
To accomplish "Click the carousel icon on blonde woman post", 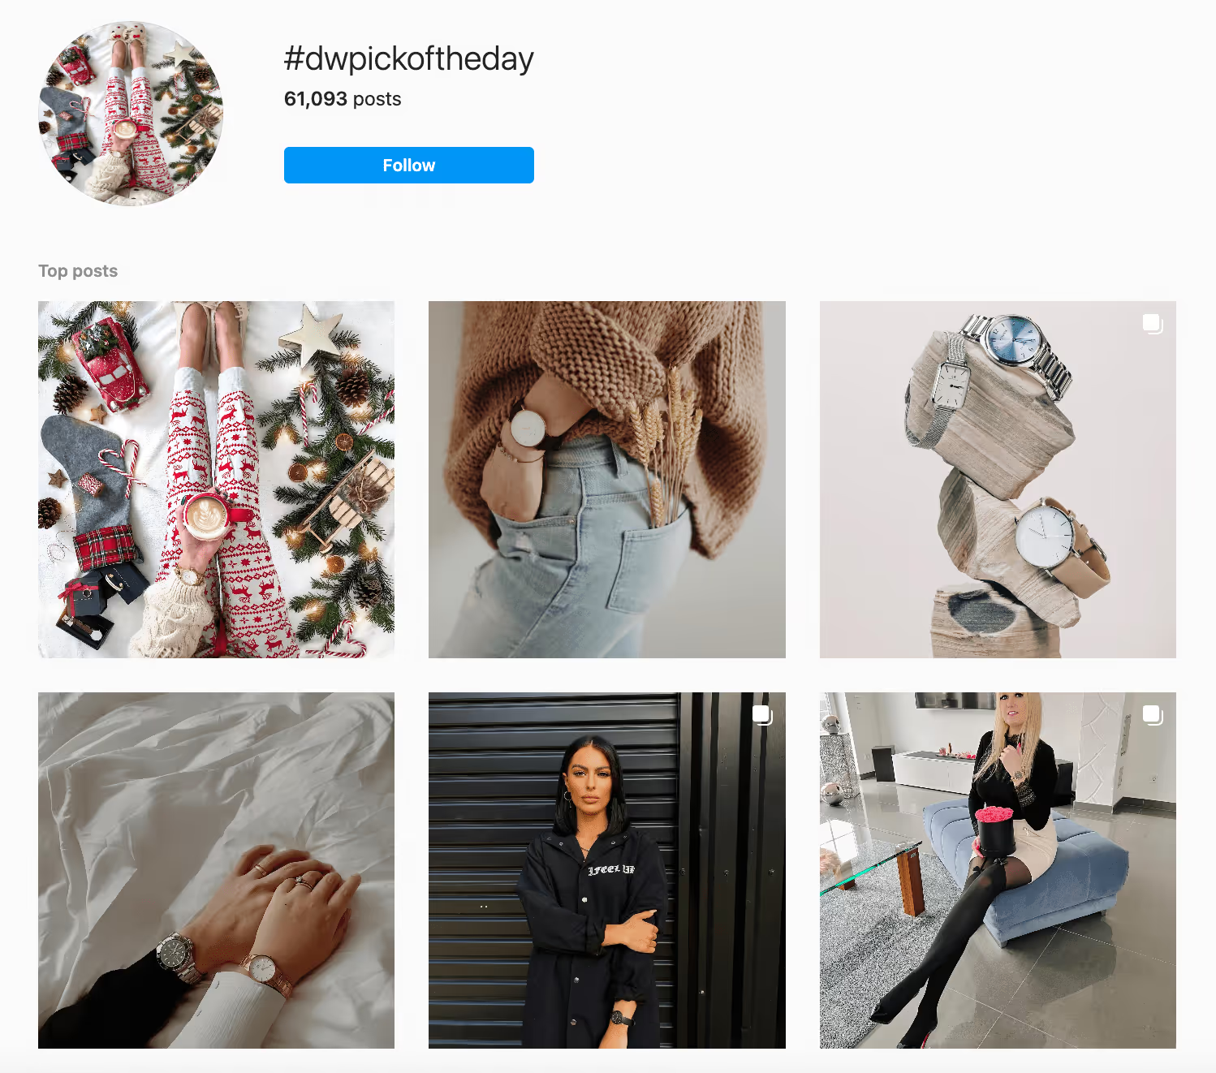I will (x=1153, y=715).
